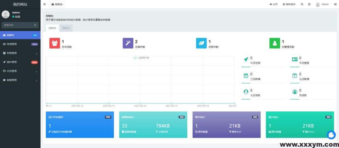Open the language switch icon in header
The height and width of the screenshot is (148, 339).
[302, 4]
